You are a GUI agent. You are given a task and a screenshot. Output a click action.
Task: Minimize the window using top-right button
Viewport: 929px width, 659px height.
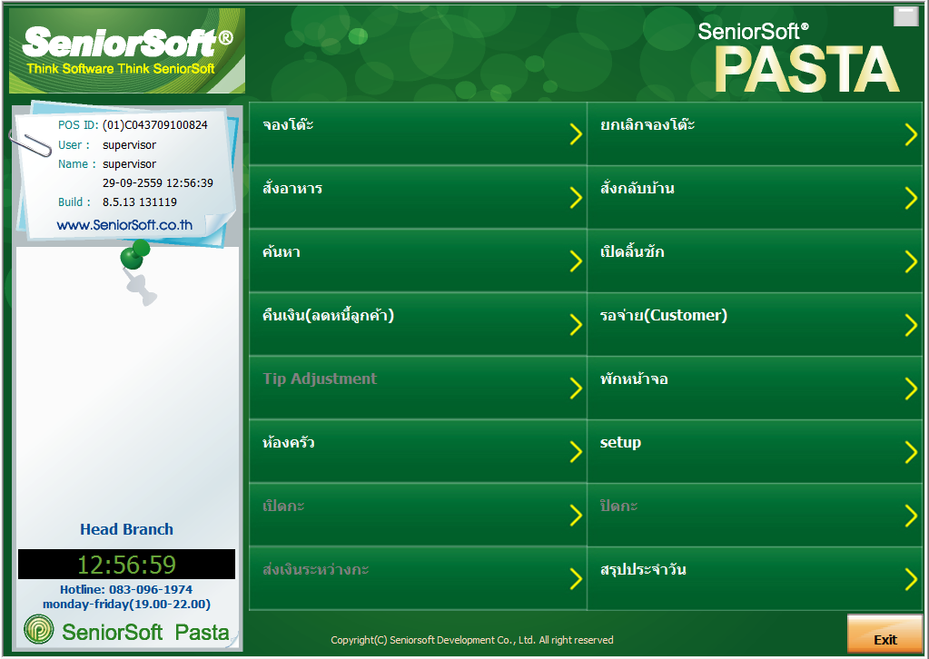(x=905, y=16)
